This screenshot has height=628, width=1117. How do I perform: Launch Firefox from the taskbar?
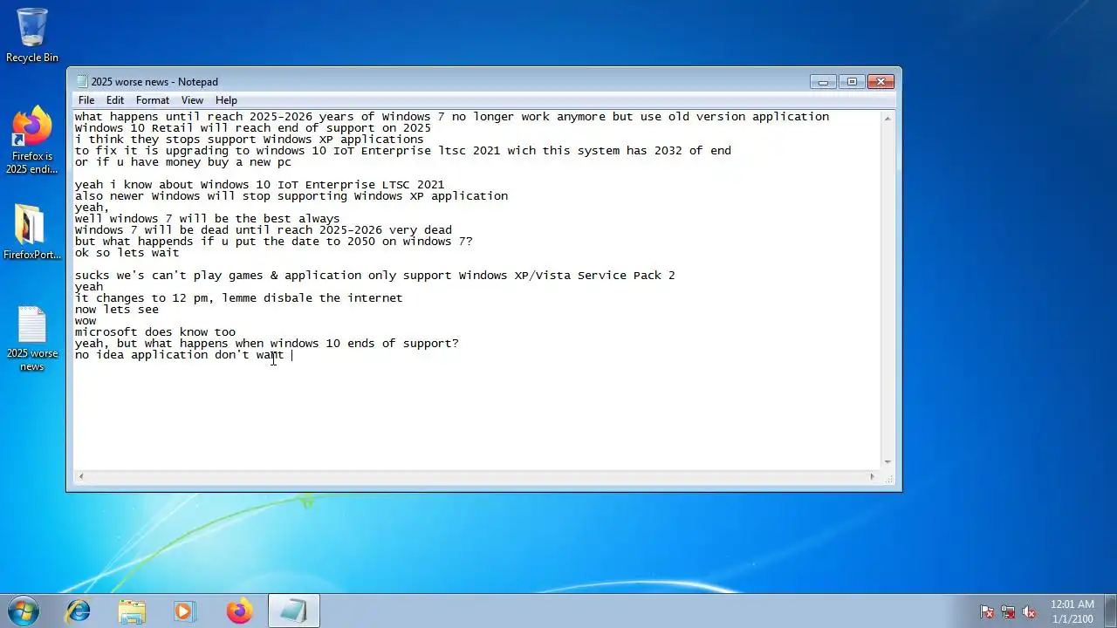click(239, 611)
